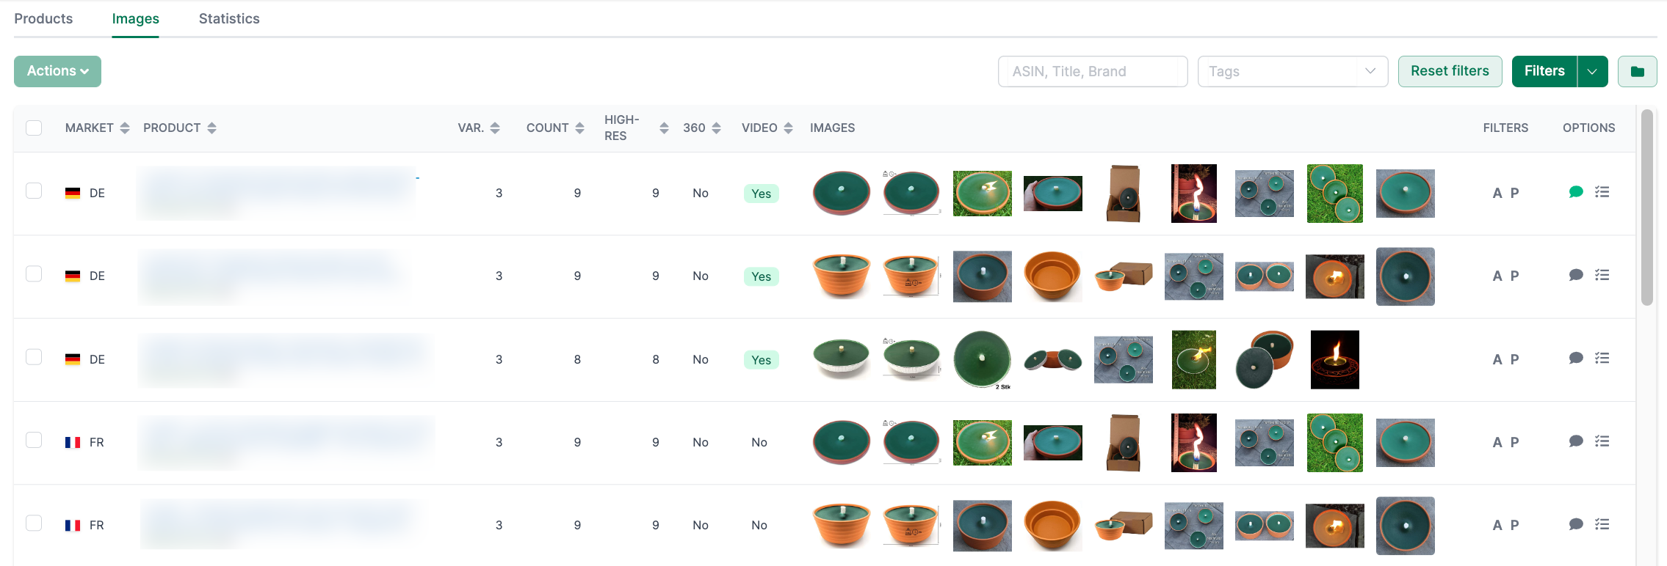Image resolution: width=1667 pixels, height=566 pixels.
Task: Open the checklist icon in second DE row
Action: click(1602, 275)
